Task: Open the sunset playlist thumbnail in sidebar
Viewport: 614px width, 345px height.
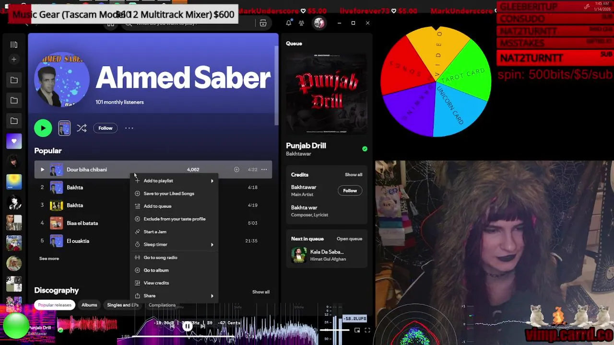Action: click(x=14, y=182)
